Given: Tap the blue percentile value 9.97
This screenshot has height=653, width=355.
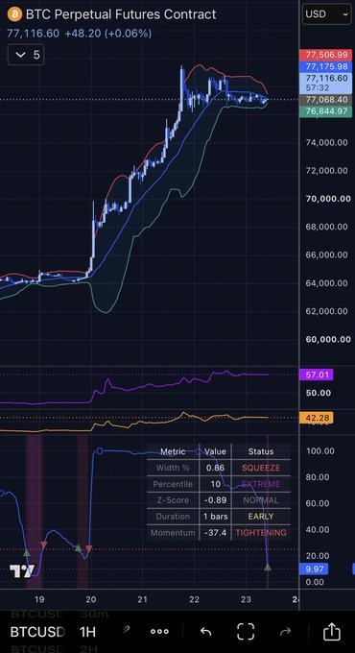Looking at the screenshot, I should pos(314,568).
